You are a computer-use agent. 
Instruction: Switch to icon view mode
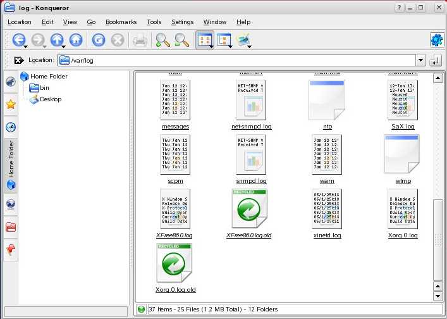(x=204, y=40)
